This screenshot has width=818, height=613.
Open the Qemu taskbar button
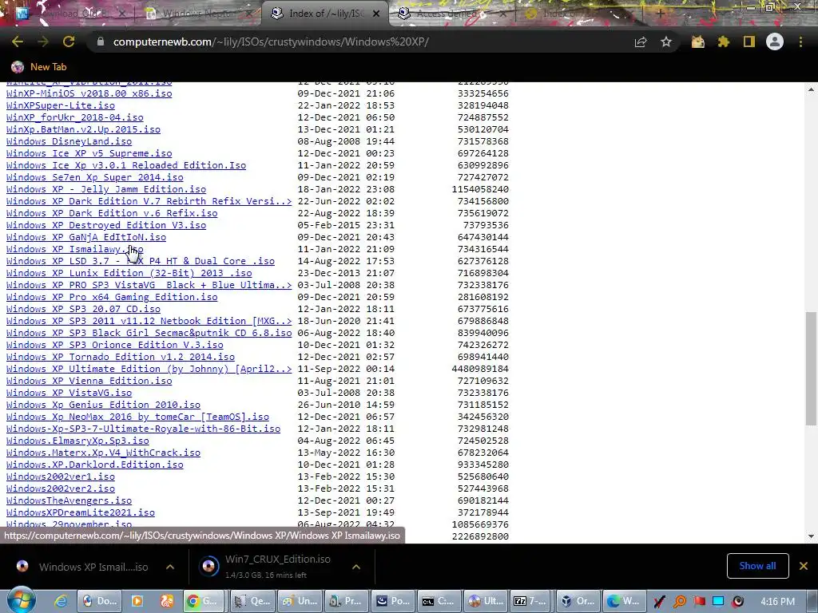coord(252,601)
